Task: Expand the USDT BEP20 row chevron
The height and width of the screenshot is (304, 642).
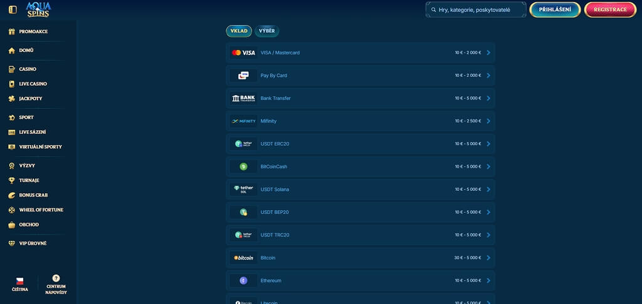Action: point(488,212)
